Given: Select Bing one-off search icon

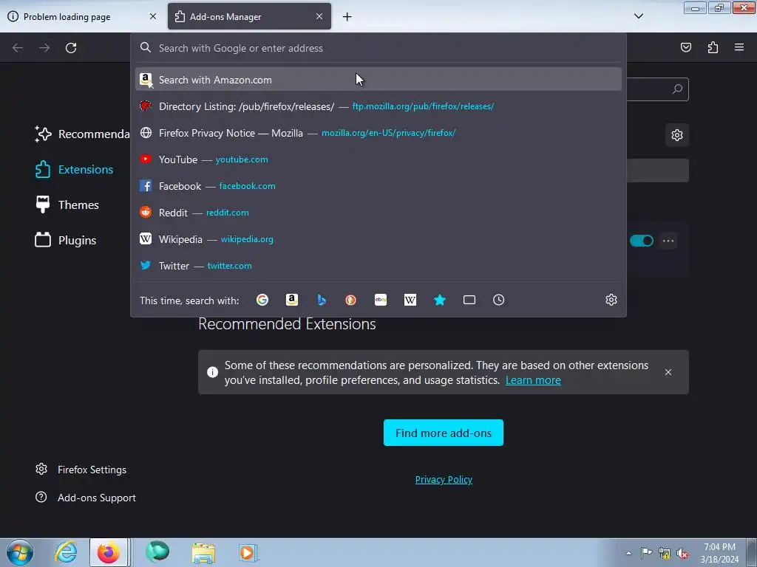Looking at the screenshot, I should coord(322,300).
